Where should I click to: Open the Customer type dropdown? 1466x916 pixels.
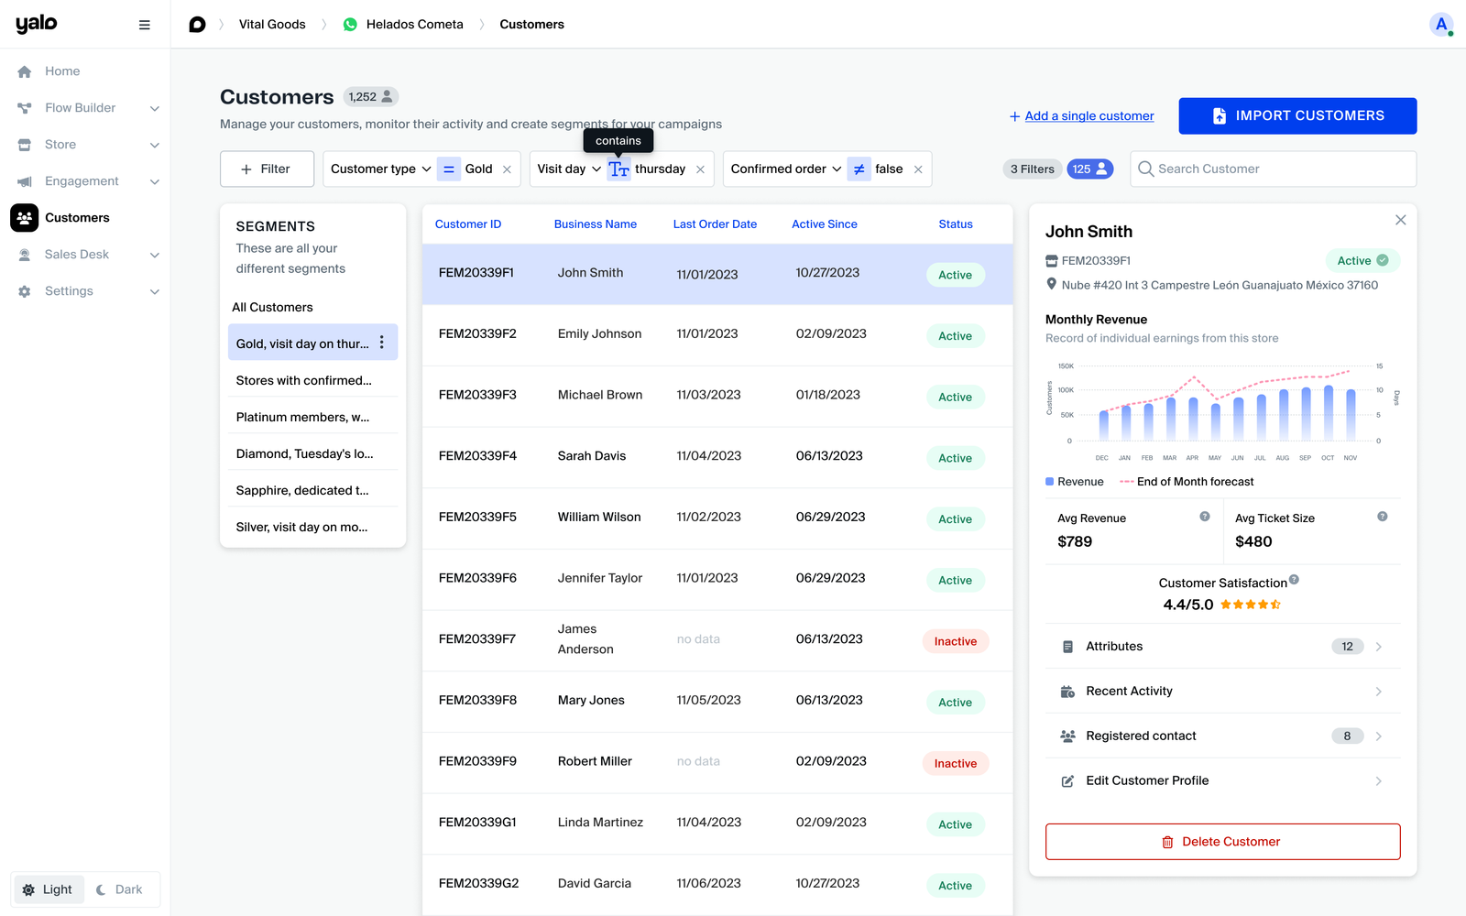coord(380,169)
